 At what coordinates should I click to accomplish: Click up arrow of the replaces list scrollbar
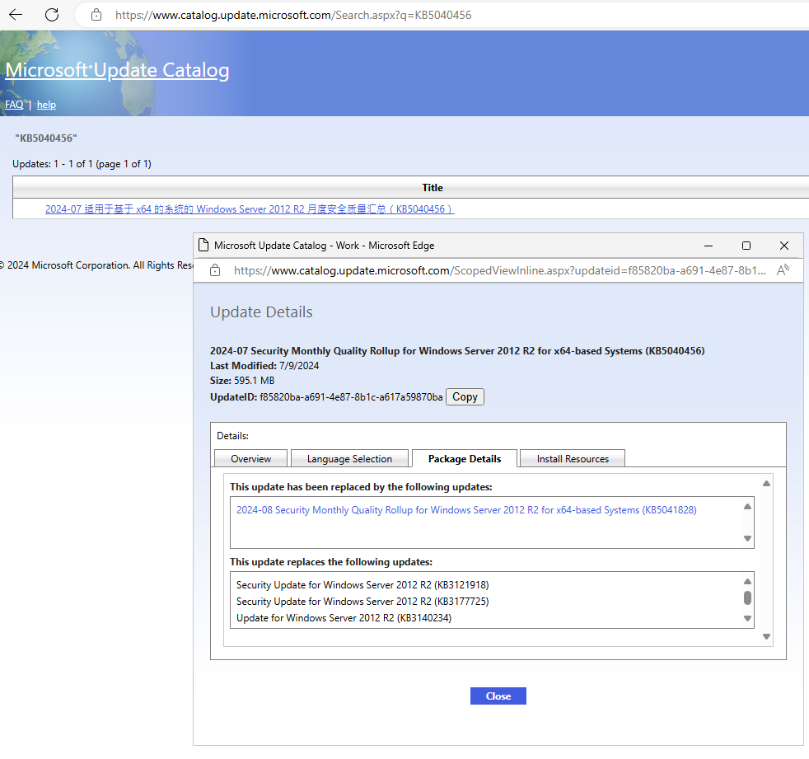point(747,582)
